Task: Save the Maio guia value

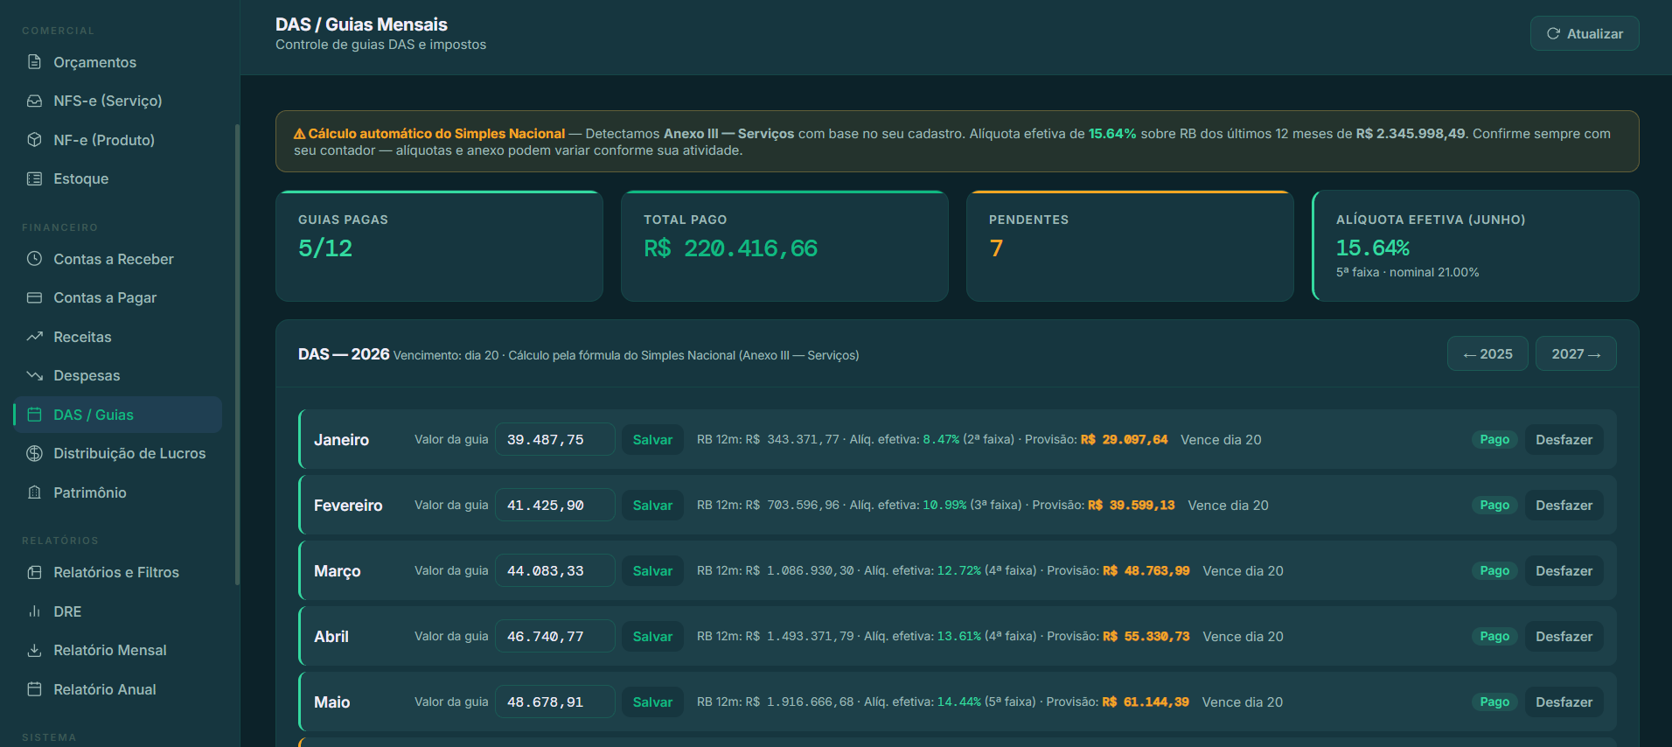Action: (x=652, y=702)
